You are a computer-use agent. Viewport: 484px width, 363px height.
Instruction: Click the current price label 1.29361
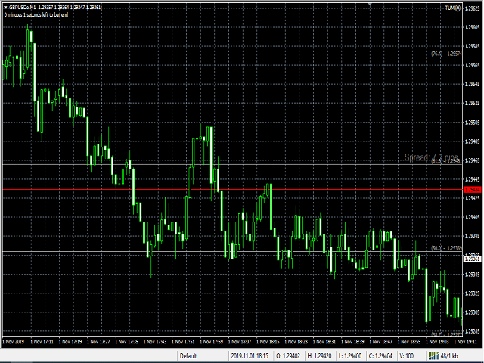[x=473, y=259]
